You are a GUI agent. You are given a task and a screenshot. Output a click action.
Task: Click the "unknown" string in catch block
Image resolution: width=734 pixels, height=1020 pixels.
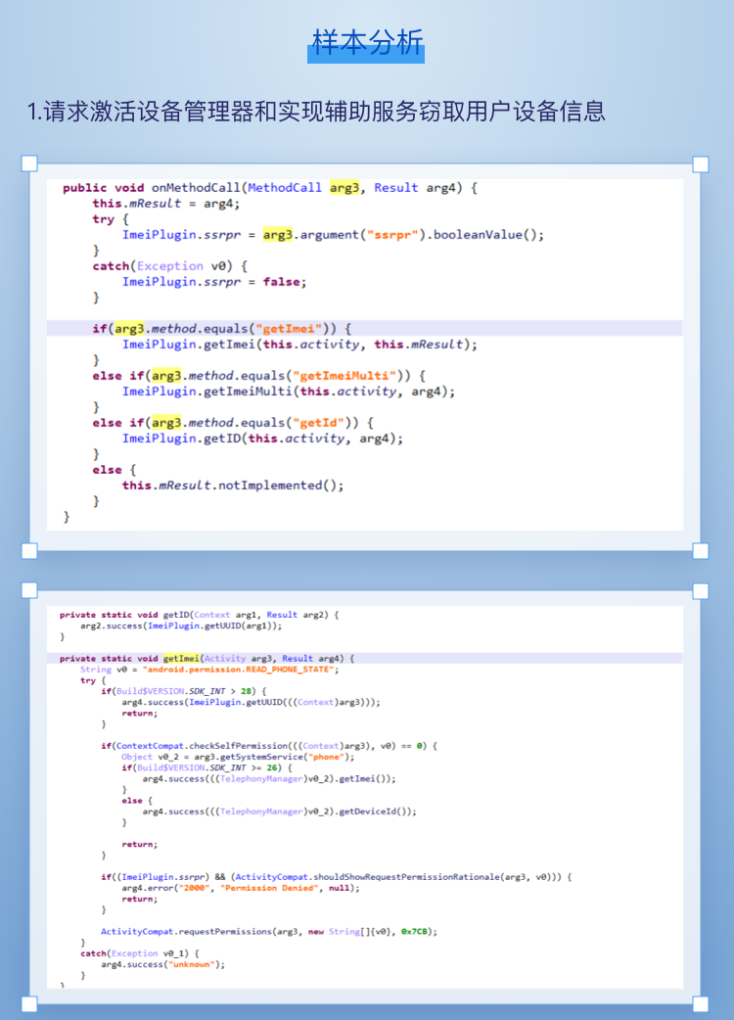coord(193,964)
